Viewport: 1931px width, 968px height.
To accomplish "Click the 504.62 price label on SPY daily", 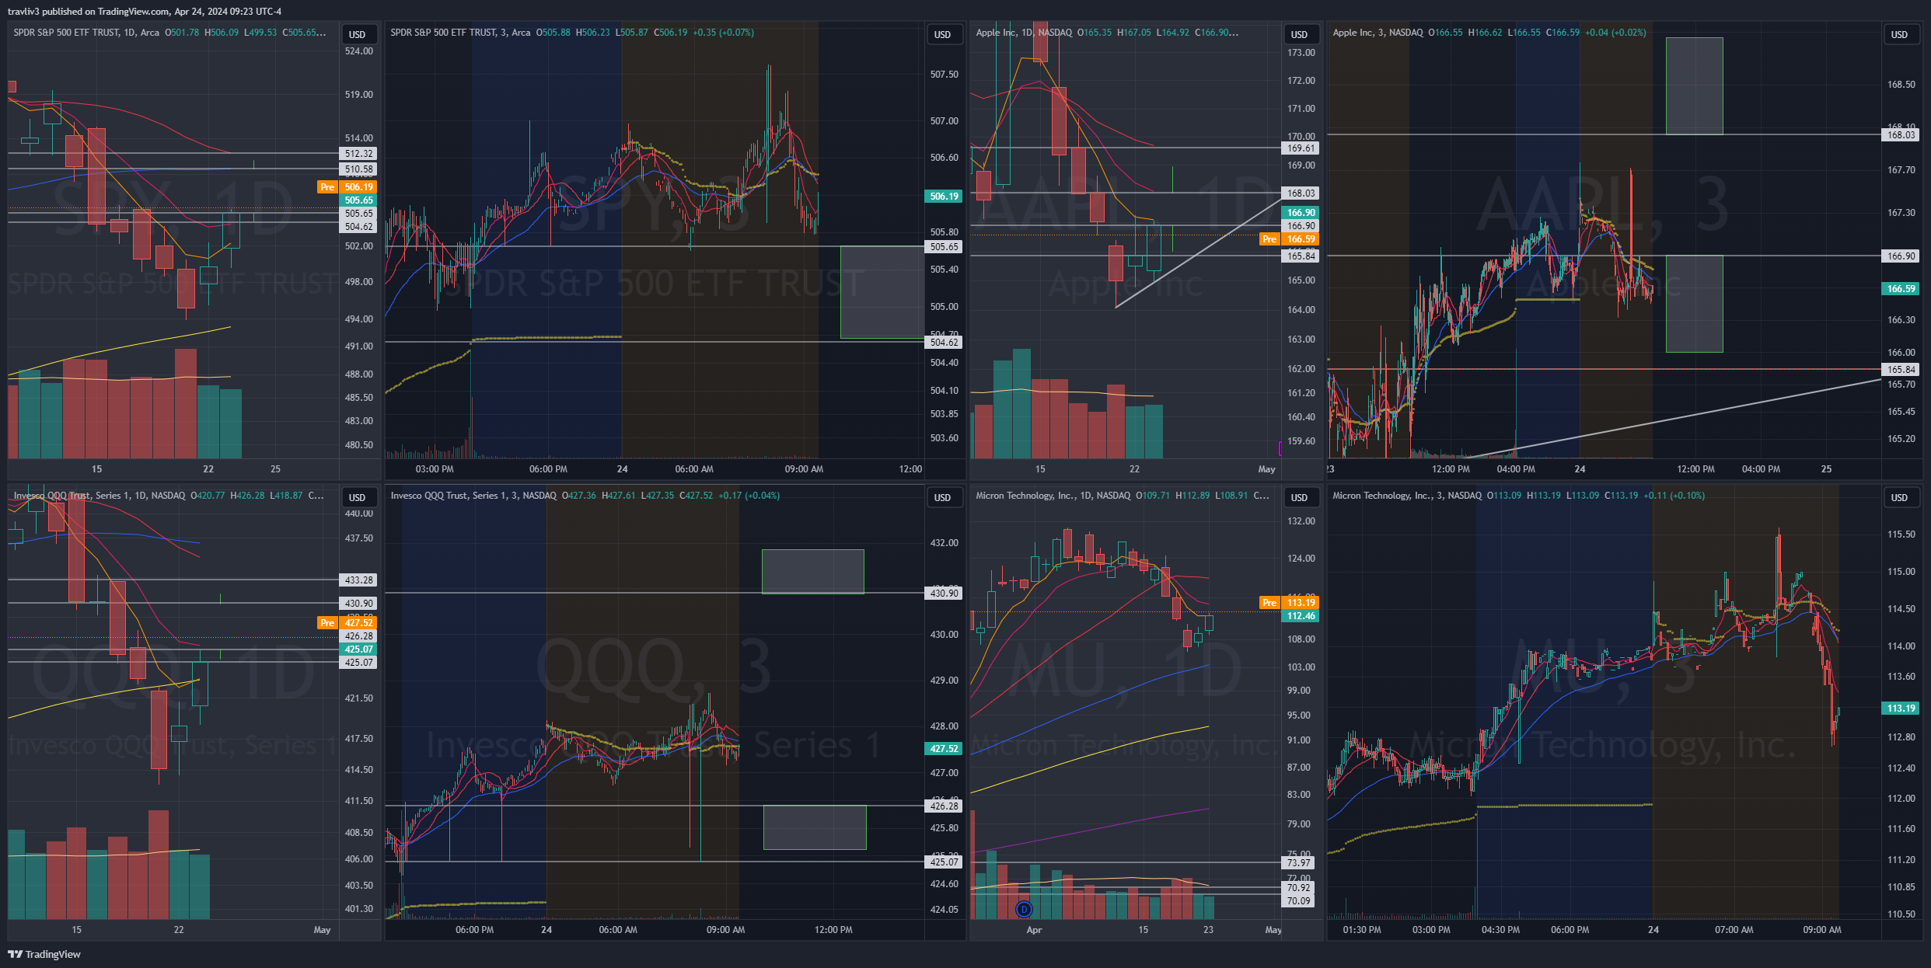I will point(358,227).
